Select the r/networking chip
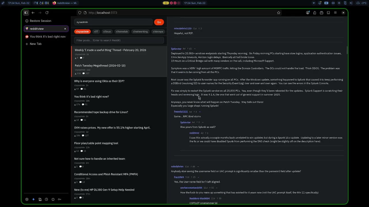The height and width of the screenshot is (207, 369). click(x=140, y=32)
